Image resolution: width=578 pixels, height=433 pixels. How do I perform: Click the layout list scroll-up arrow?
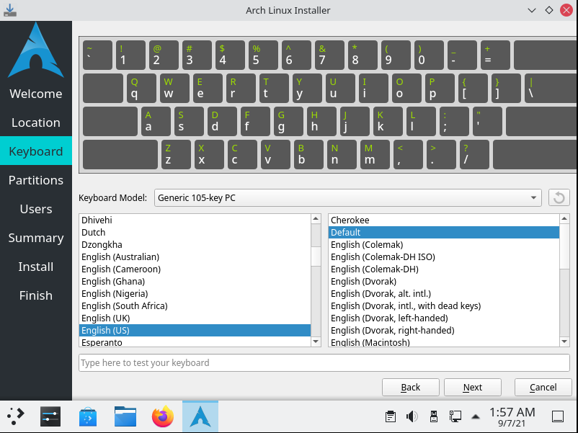point(316,219)
